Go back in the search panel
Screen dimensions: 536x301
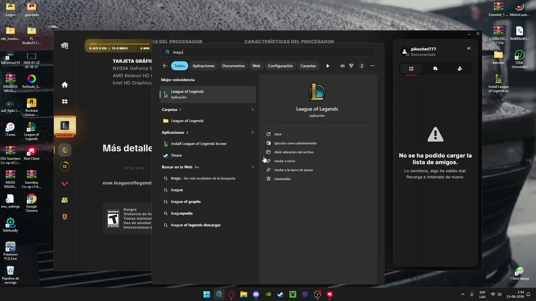point(165,66)
